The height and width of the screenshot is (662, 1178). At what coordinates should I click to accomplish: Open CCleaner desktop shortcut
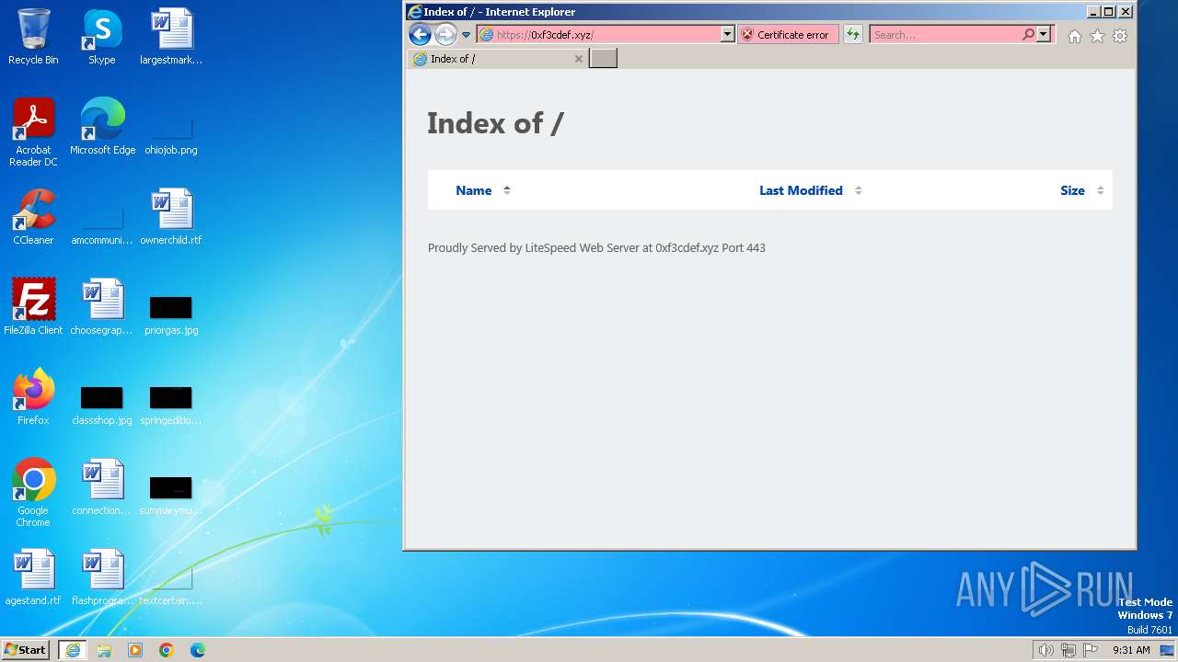click(33, 218)
